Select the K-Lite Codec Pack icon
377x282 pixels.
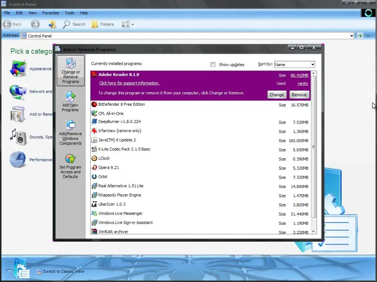[94, 149]
